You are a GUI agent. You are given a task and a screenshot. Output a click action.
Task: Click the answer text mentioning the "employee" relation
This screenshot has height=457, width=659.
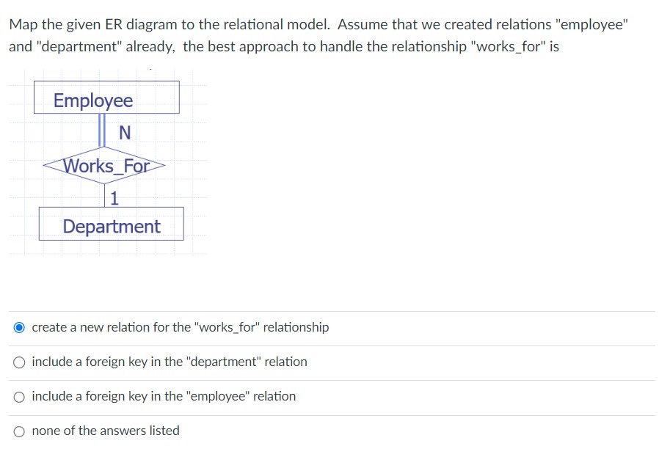164,396
